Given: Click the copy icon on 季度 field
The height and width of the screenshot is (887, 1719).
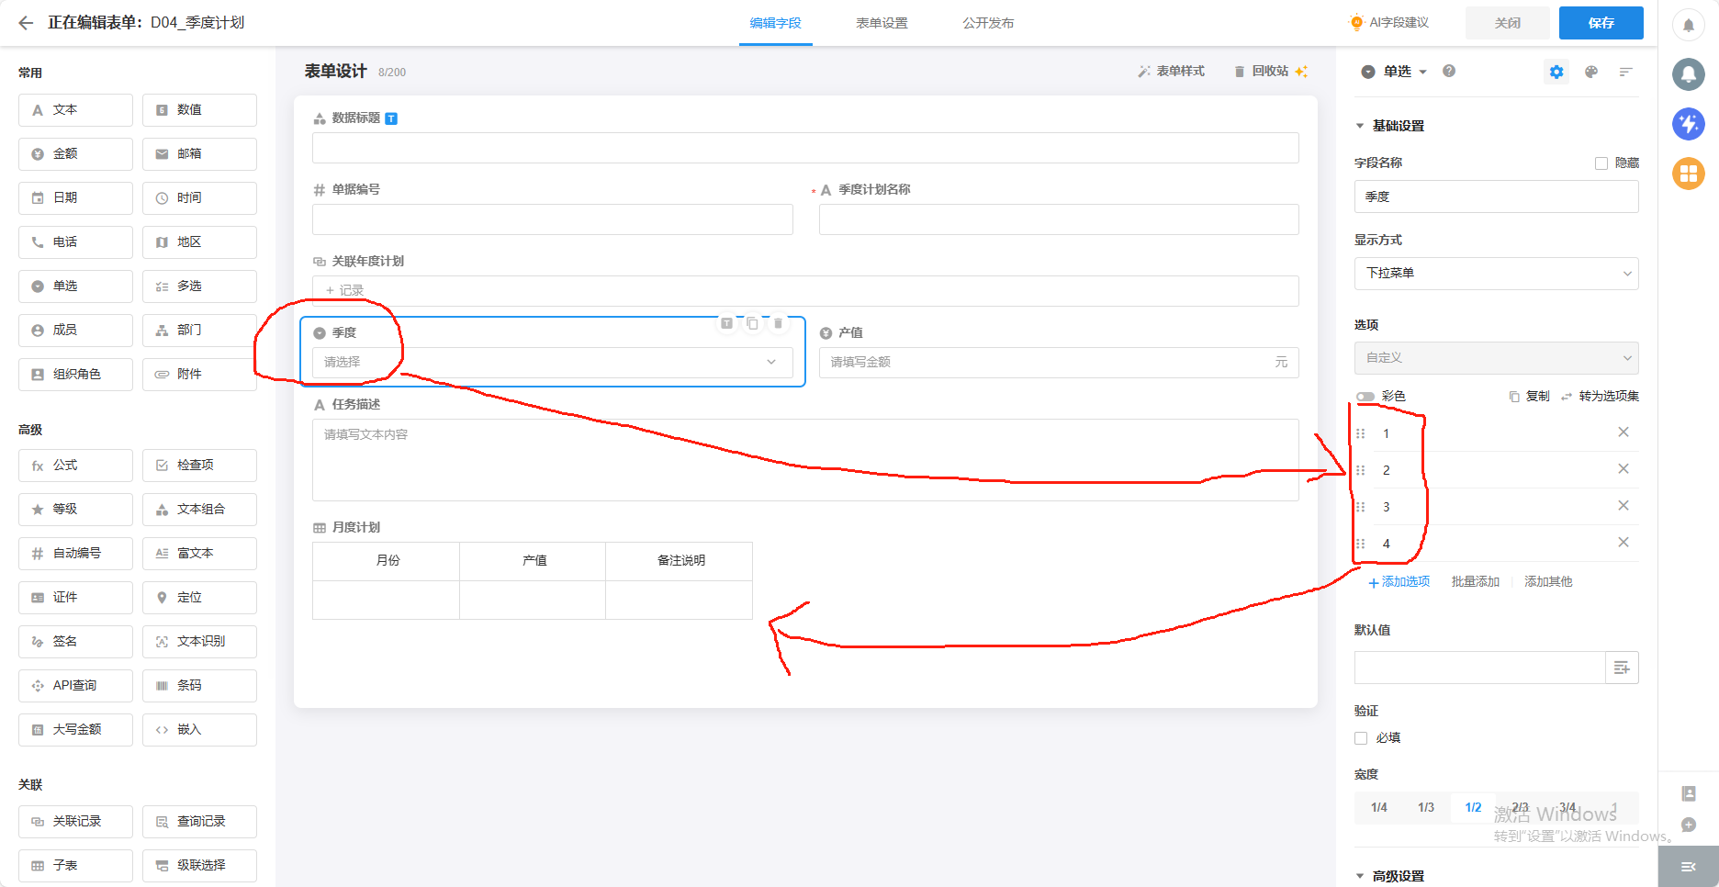Looking at the screenshot, I should click(x=752, y=323).
